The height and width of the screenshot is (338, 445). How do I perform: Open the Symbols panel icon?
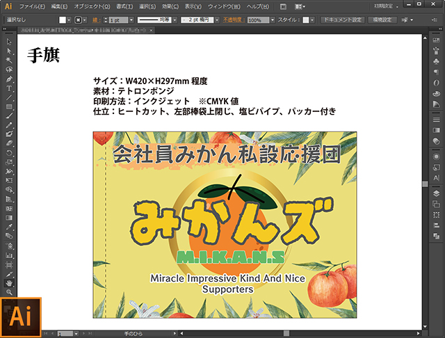[436, 61]
